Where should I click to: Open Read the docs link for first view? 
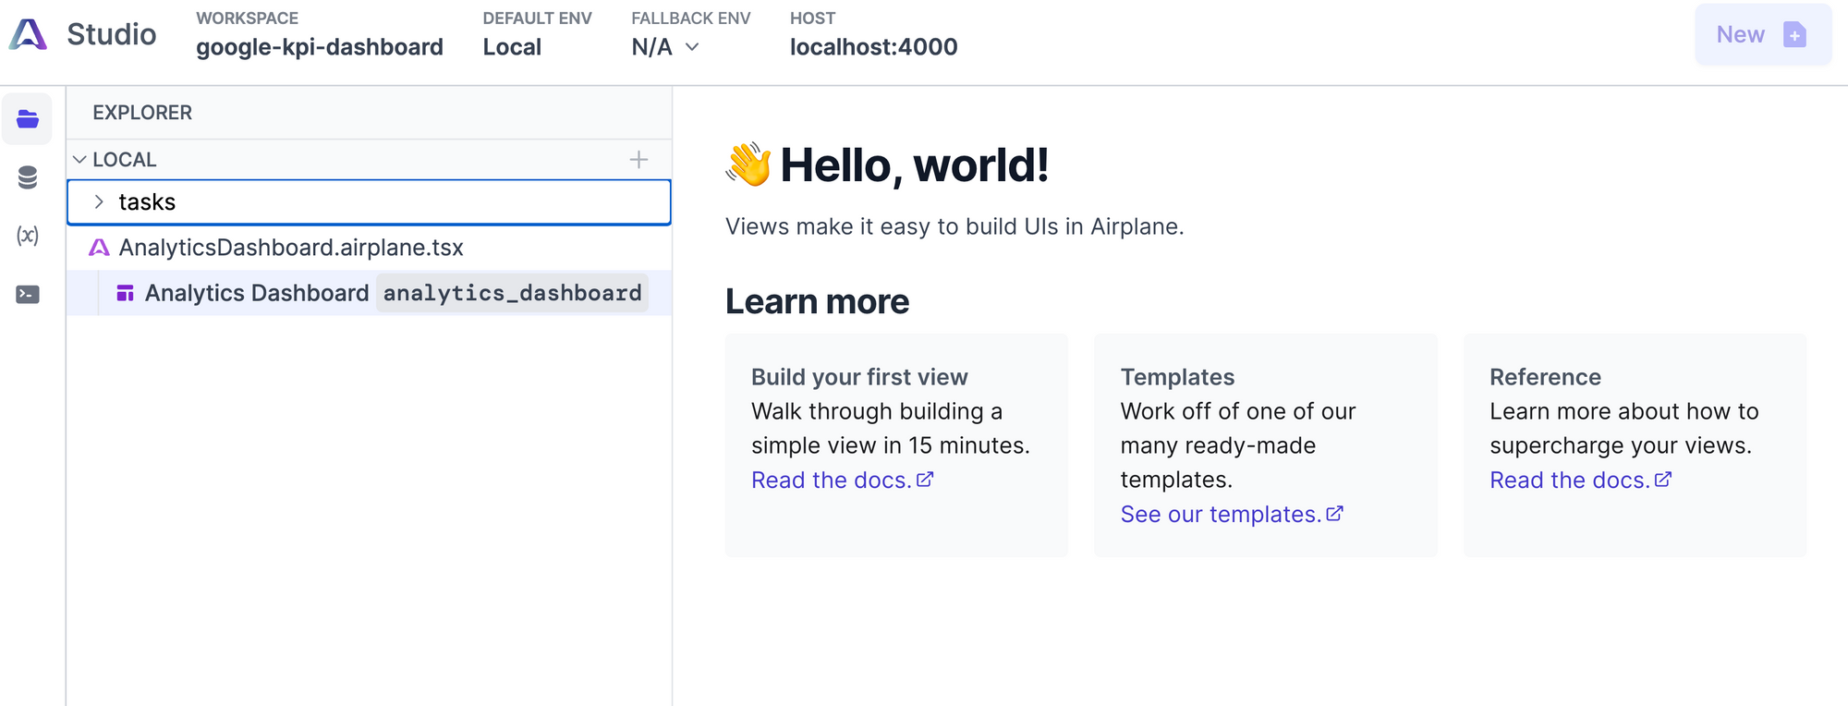point(843,480)
